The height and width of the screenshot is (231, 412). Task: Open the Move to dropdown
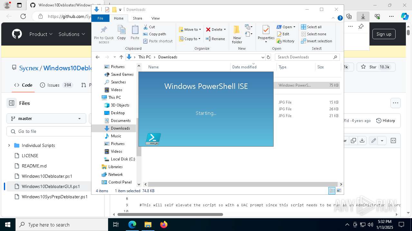(x=190, y=30)
